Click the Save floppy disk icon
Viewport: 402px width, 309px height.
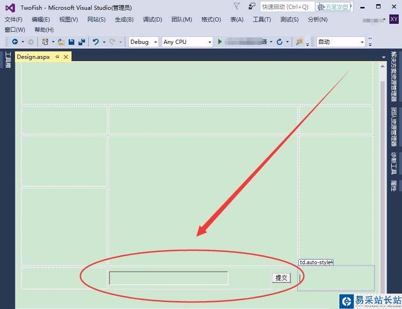[72, 42]
